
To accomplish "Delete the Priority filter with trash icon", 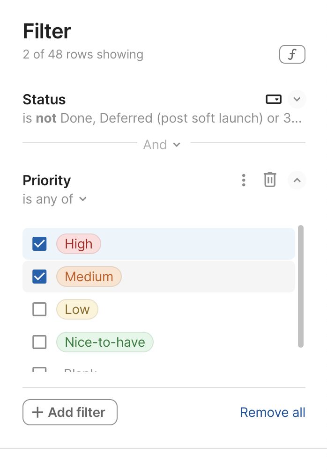I will pos(270,180).
